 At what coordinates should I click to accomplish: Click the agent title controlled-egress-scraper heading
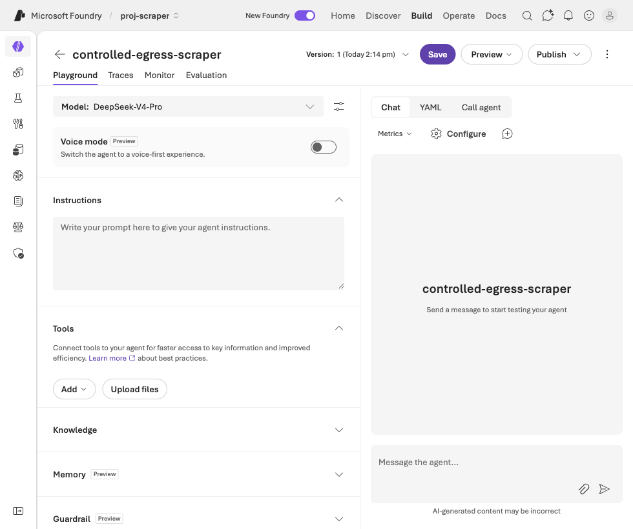click(147, 54)
